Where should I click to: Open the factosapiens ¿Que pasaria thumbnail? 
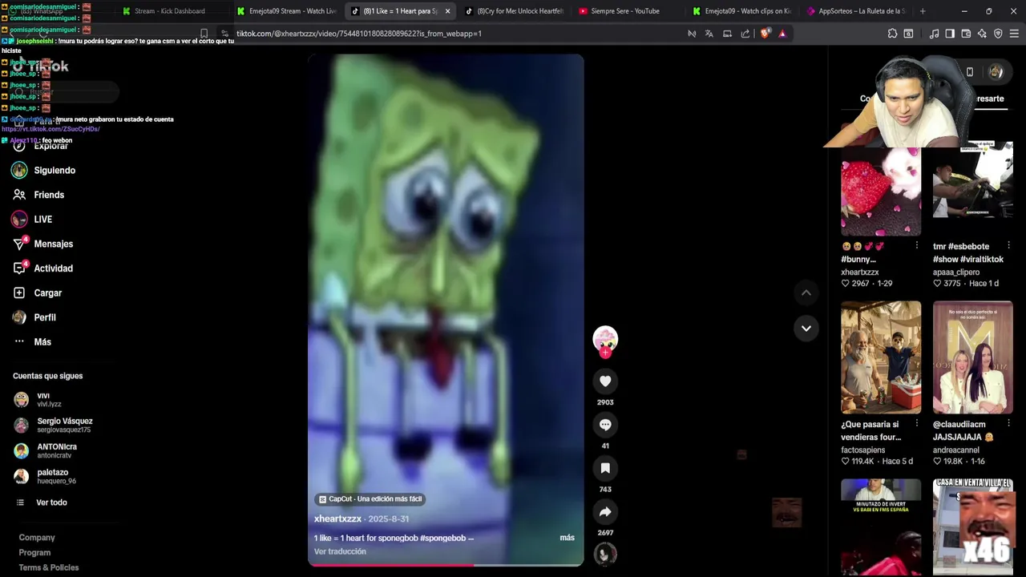point(881,357)
